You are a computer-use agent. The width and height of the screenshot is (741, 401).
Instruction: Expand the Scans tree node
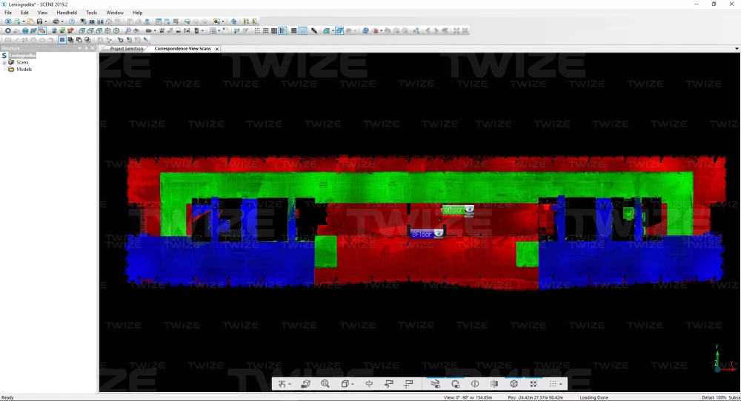coord(4,63)
